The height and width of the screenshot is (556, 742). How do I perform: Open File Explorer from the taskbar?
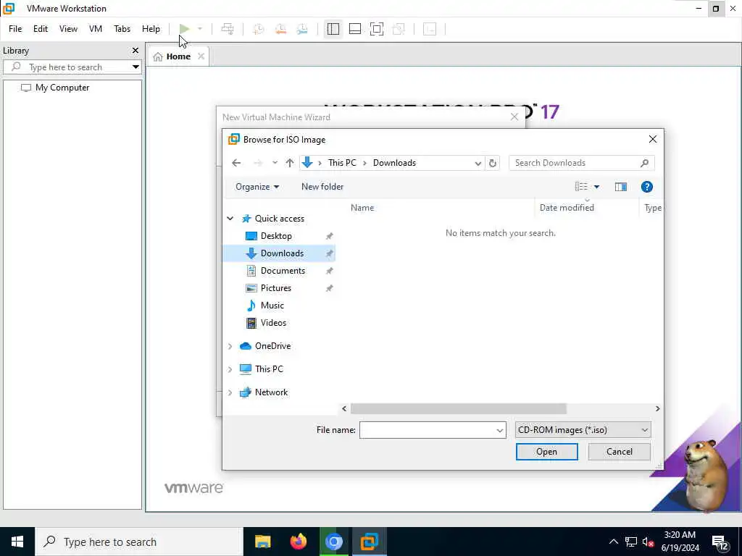[262, 542]
